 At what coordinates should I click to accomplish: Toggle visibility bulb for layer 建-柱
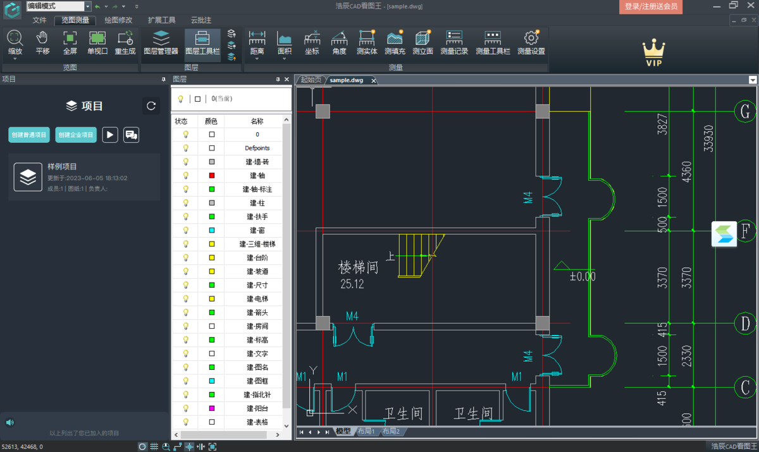pos(186,203)
